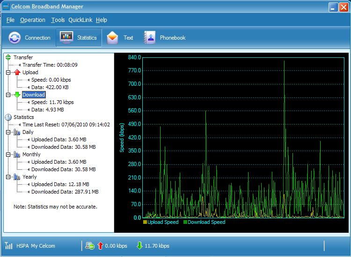The height and width of the screenshot is (257, 351).
Task: Click the Daily bar chart icon
Action: [17, 132]
